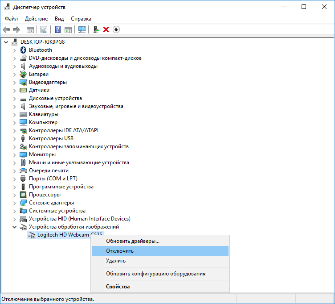The image size is (335, 304).
Task: Click the status bar text Отключение выбранного устройства
Action: [48, 299]
